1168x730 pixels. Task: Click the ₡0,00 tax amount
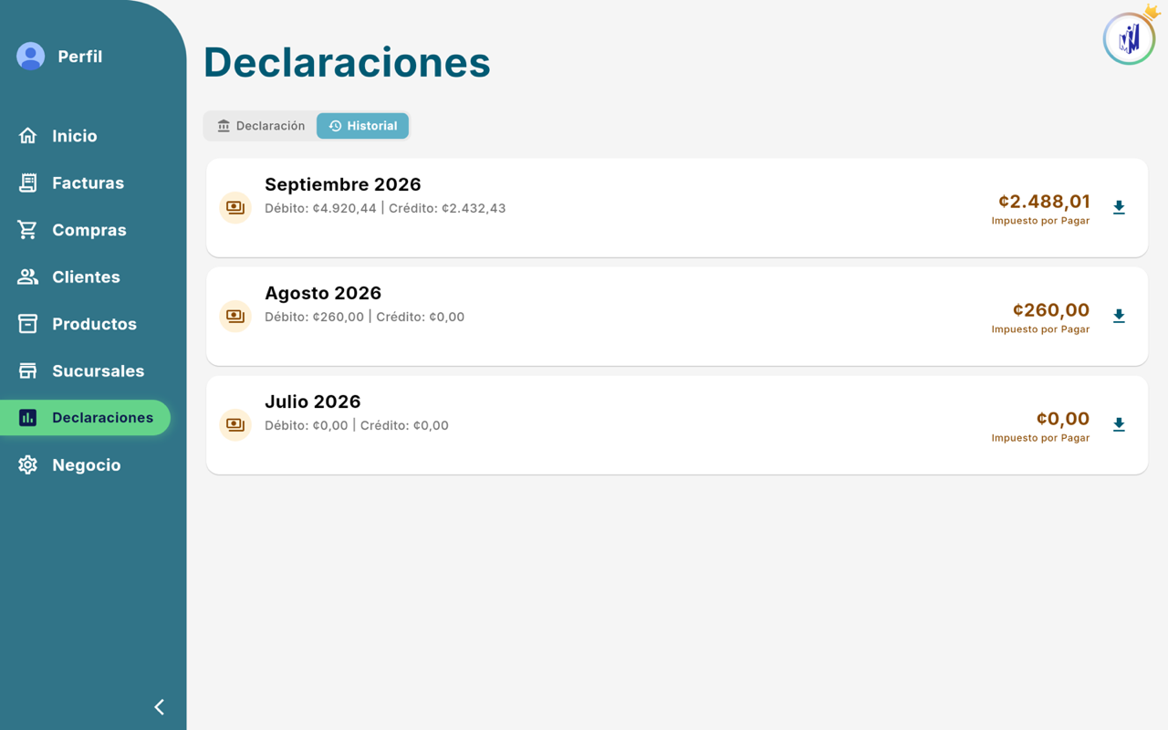tap(1063, 418)
